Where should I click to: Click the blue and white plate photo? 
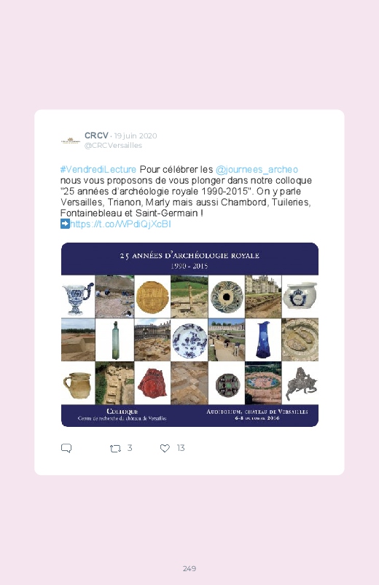189,340
